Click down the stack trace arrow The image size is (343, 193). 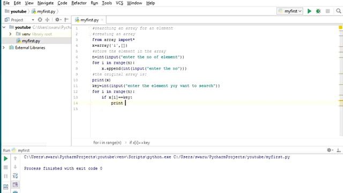point(15,167)
